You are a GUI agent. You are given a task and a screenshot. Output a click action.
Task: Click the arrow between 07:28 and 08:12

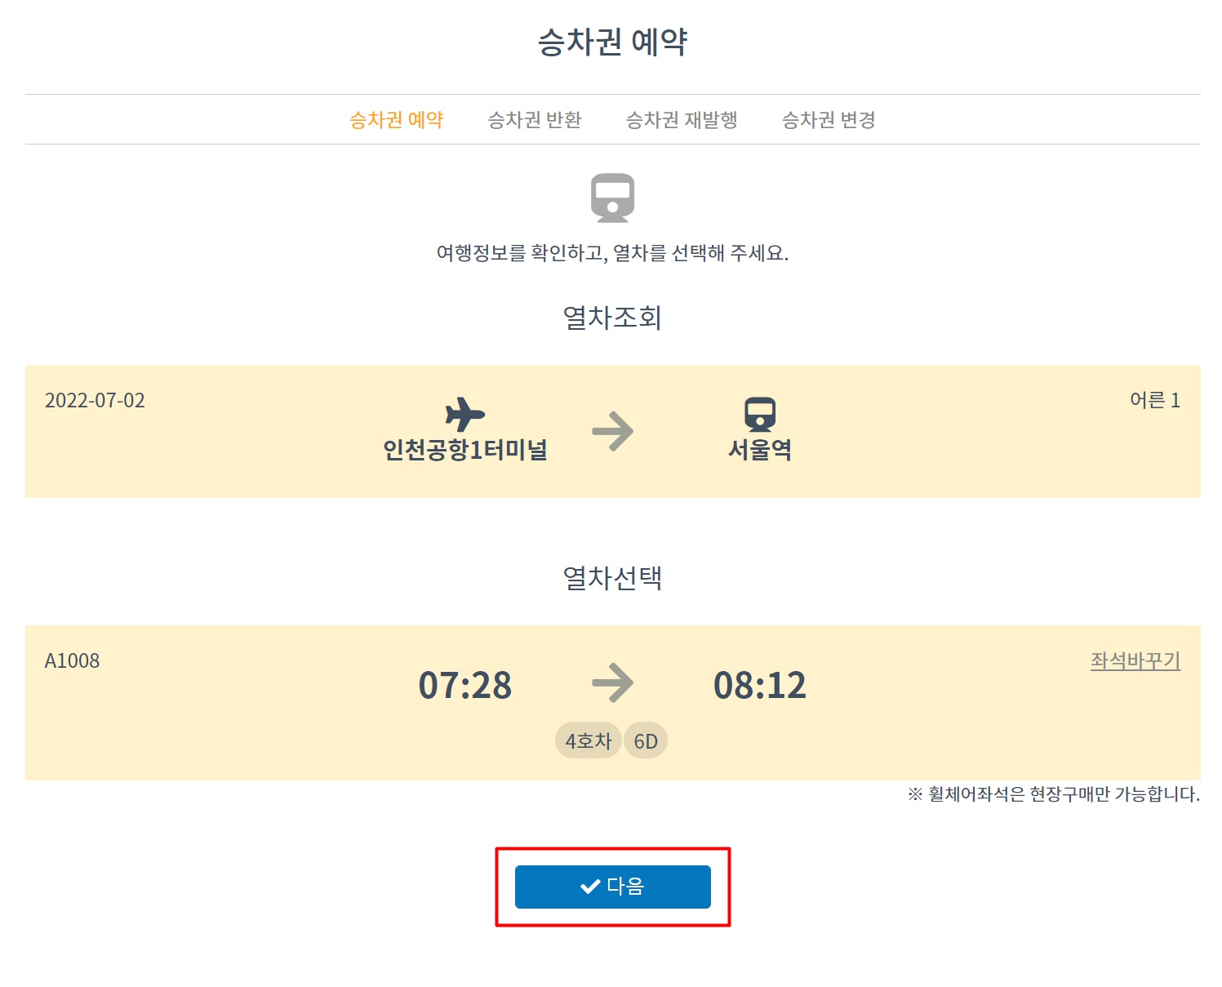click(x=611, y=682)
